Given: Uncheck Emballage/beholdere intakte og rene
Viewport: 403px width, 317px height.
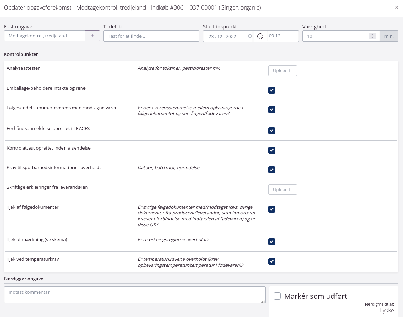Looking at the screenshot, I should tap(272, 90).
